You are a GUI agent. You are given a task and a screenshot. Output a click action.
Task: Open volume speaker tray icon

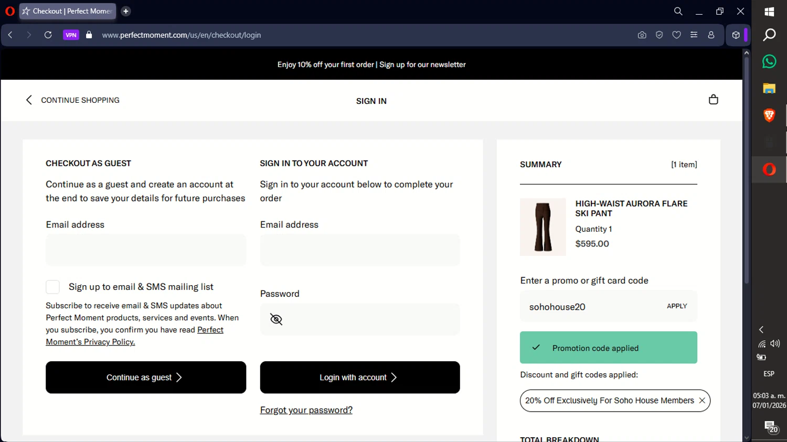(x=775, y=344)
